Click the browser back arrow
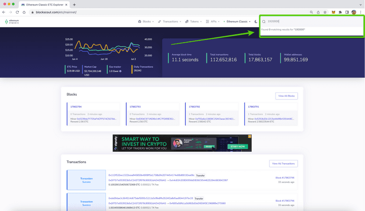The width and height of the screenshot is (365, 211). [4, 12]
